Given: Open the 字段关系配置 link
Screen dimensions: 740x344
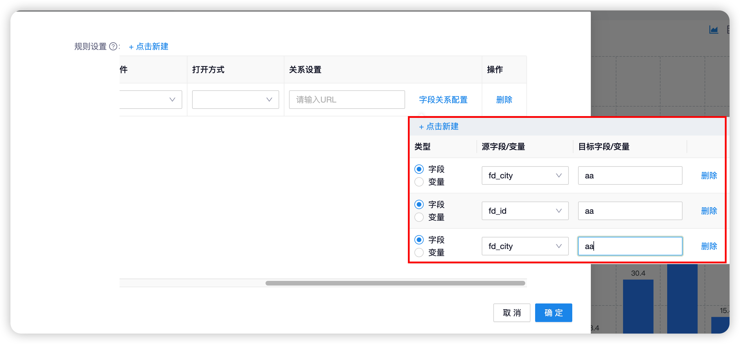Looking at the screenshot, I should tap(443, 100).
